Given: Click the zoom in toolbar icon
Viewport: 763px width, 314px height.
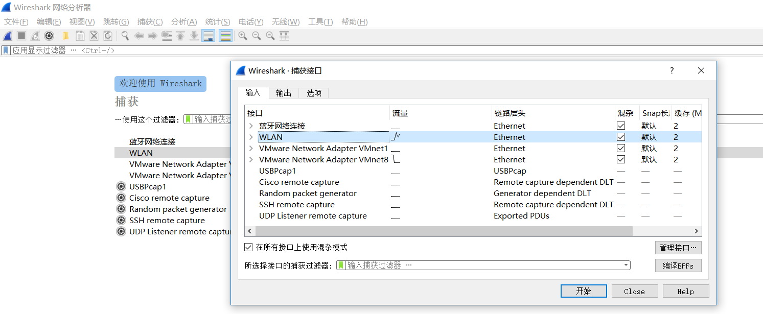Looking at the screenshot, I should 243,36.
